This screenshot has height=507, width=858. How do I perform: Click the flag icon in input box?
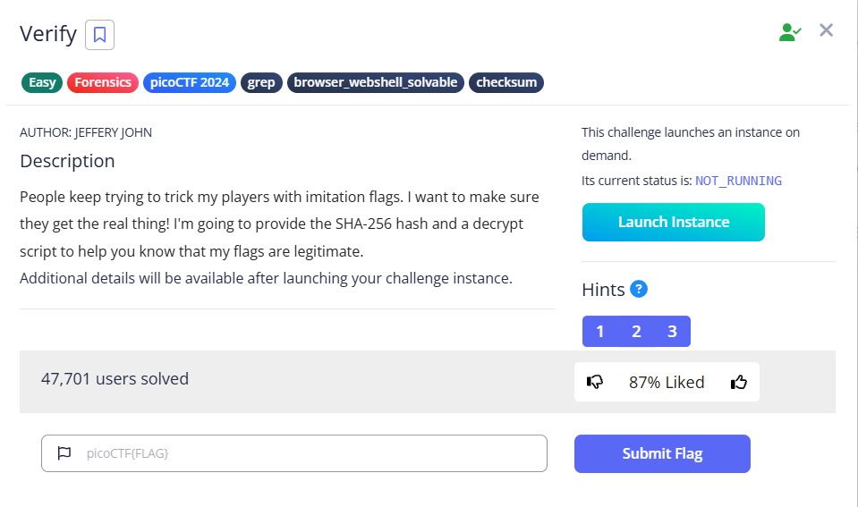(x=64, y=453)
